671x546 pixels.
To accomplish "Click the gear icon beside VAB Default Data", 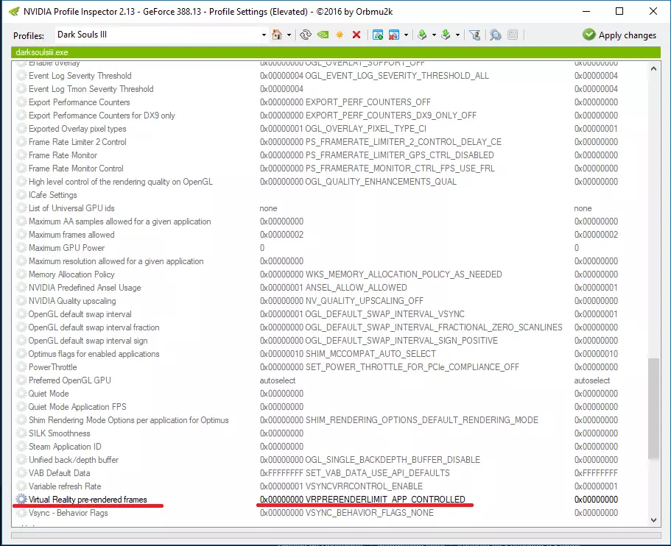I will (21, 473).
